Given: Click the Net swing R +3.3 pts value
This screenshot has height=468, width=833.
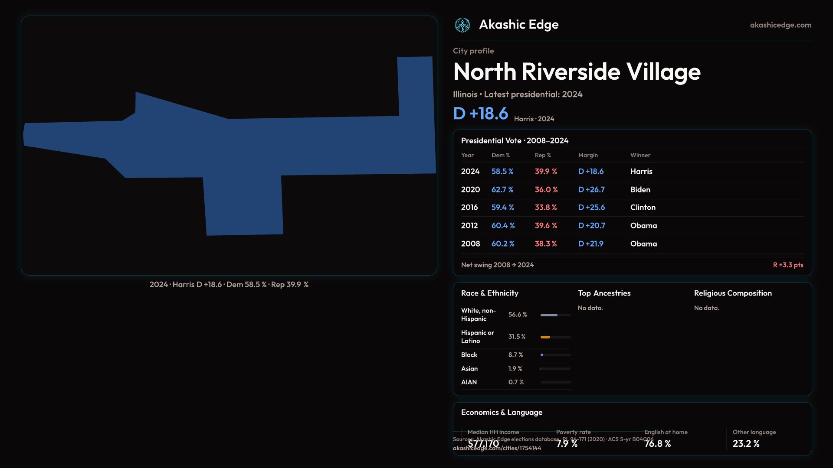Looking at the screenshot, I should (x=788, y=265).
